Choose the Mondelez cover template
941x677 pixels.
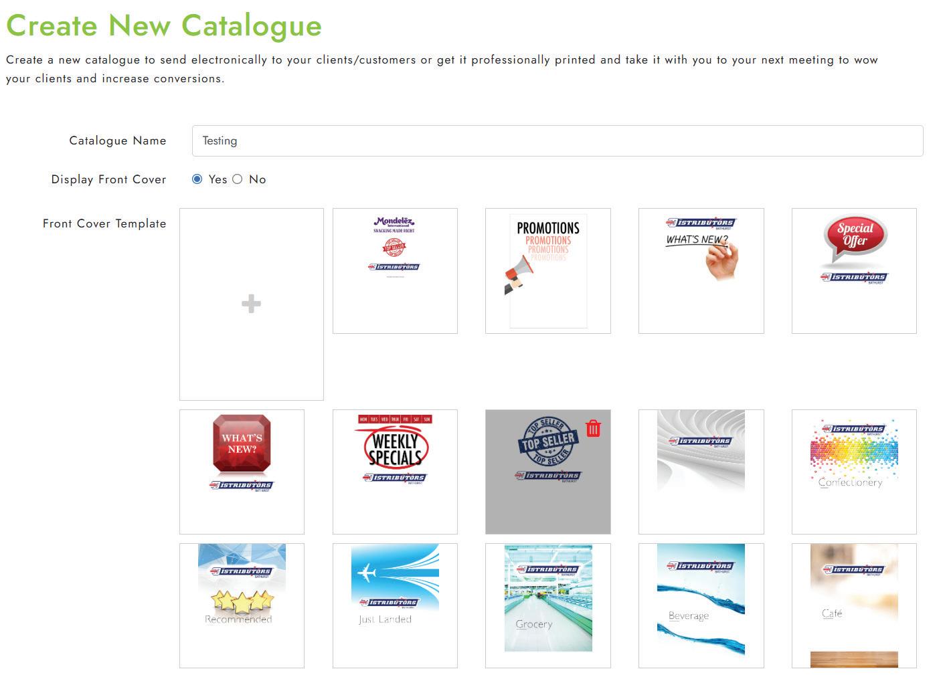[395, 270]
